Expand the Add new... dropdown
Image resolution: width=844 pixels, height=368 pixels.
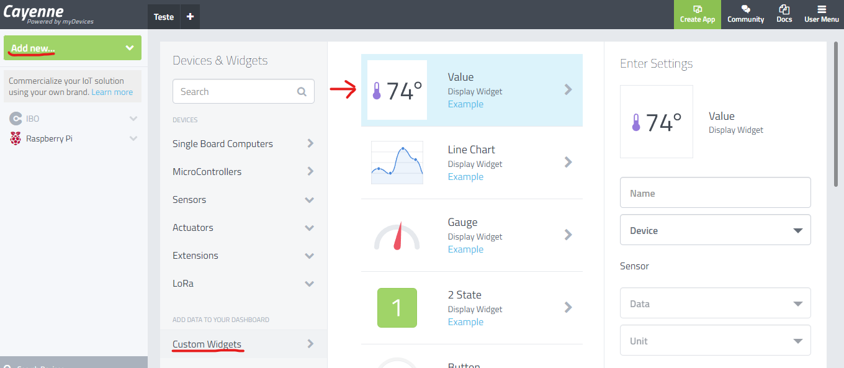click(x=73, y=48)
